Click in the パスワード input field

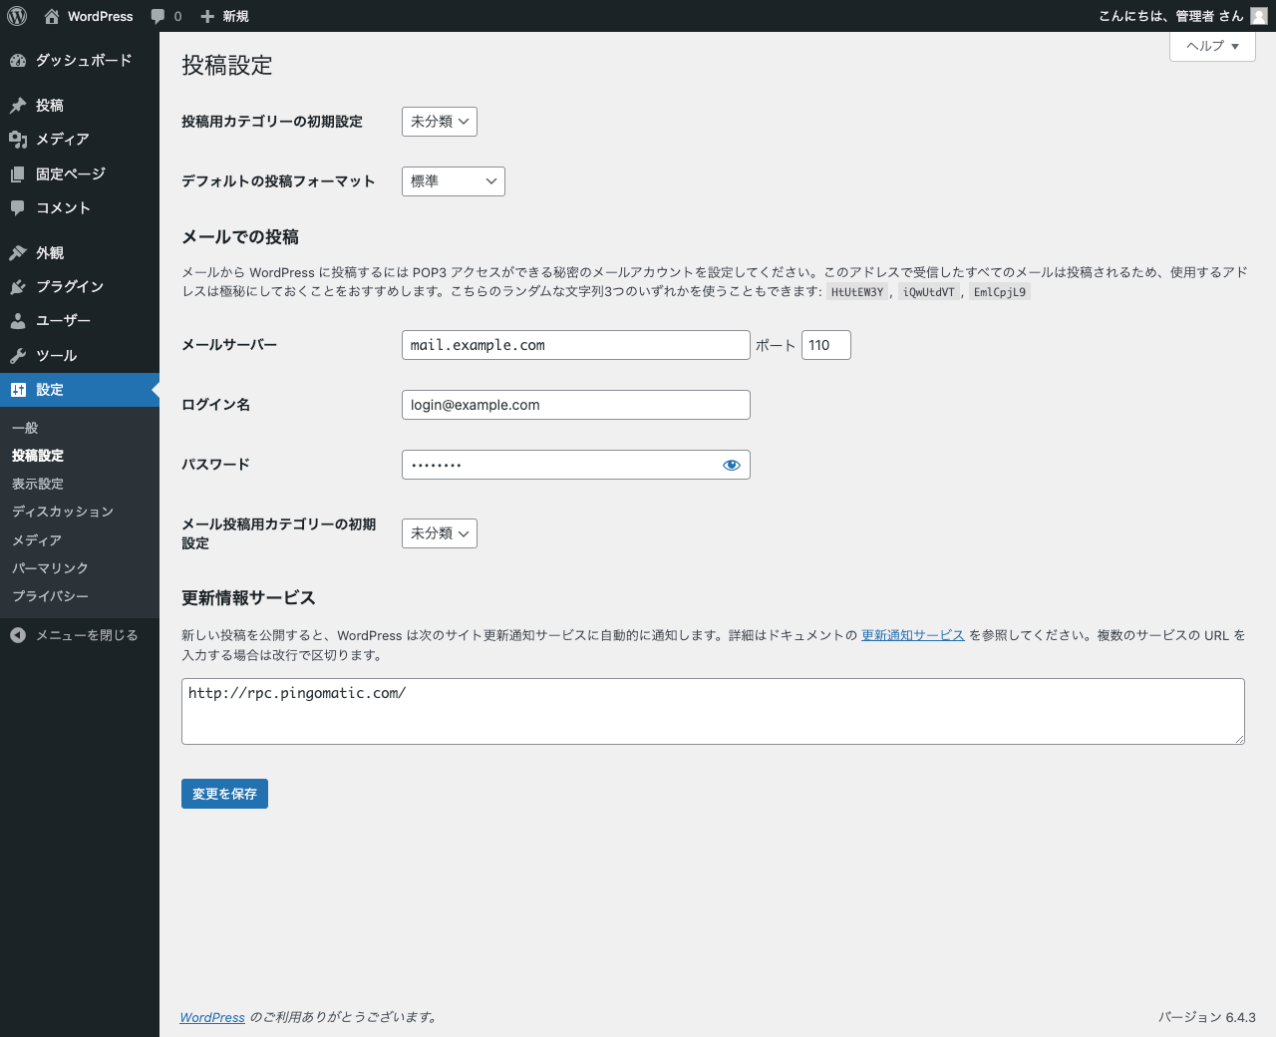click(x=576, y=465)
